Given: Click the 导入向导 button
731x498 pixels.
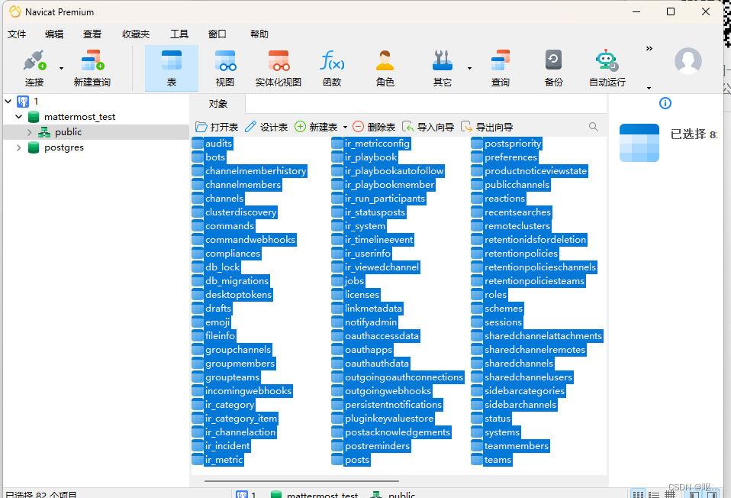Looking at the screenshot, I should click(x=428, y=127).
